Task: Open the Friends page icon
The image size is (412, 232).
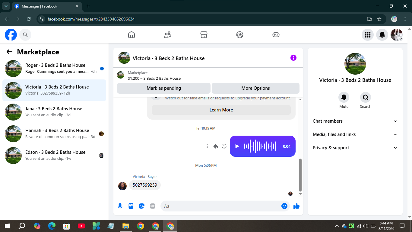Action: coord(168,35)
